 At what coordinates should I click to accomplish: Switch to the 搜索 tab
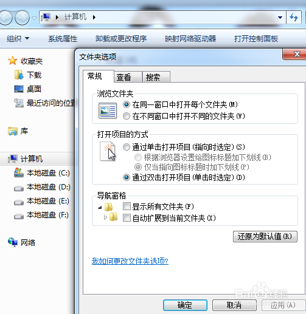click(x=156, y=77)
